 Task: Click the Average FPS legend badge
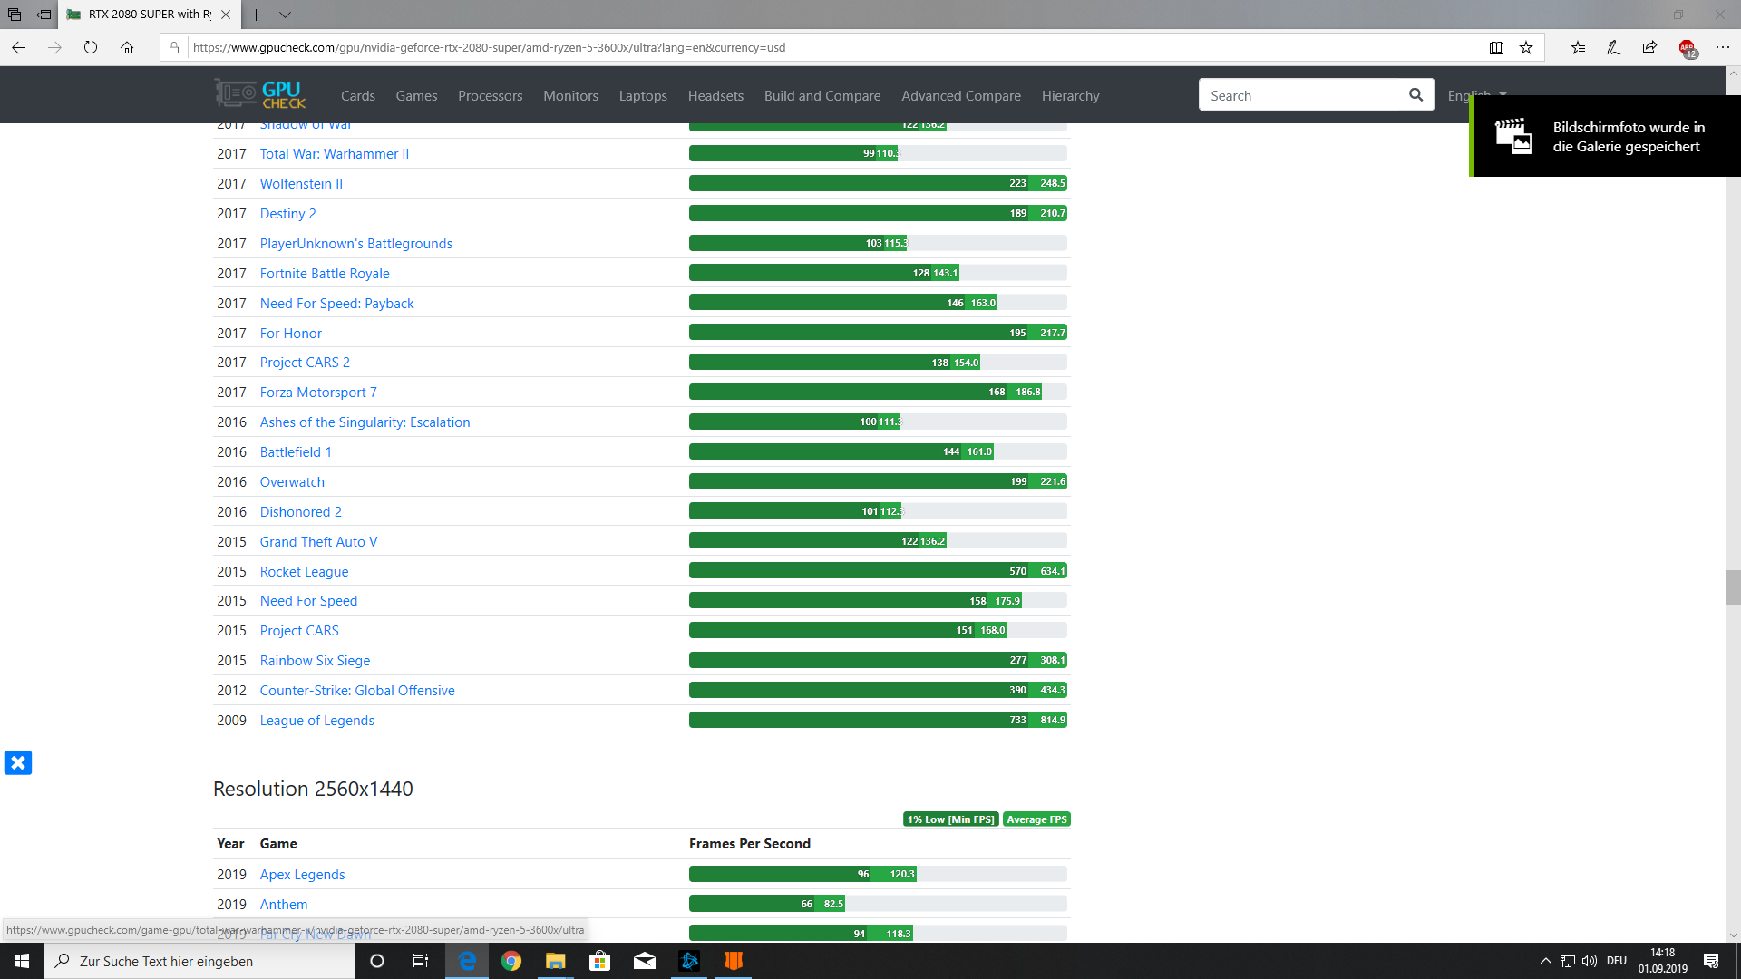click(1036, 819)
